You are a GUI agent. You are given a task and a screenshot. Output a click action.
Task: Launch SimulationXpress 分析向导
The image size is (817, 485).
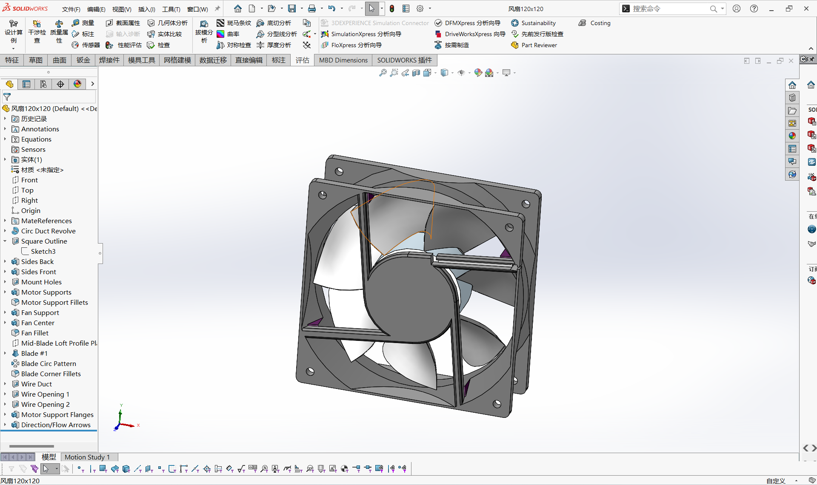(361, 34)
